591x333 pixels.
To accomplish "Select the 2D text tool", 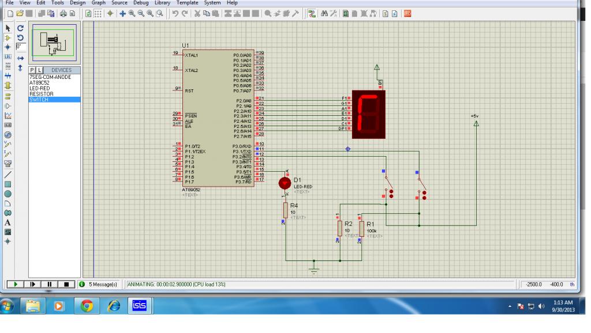I will pyautogui.click(x=8, y=222).
